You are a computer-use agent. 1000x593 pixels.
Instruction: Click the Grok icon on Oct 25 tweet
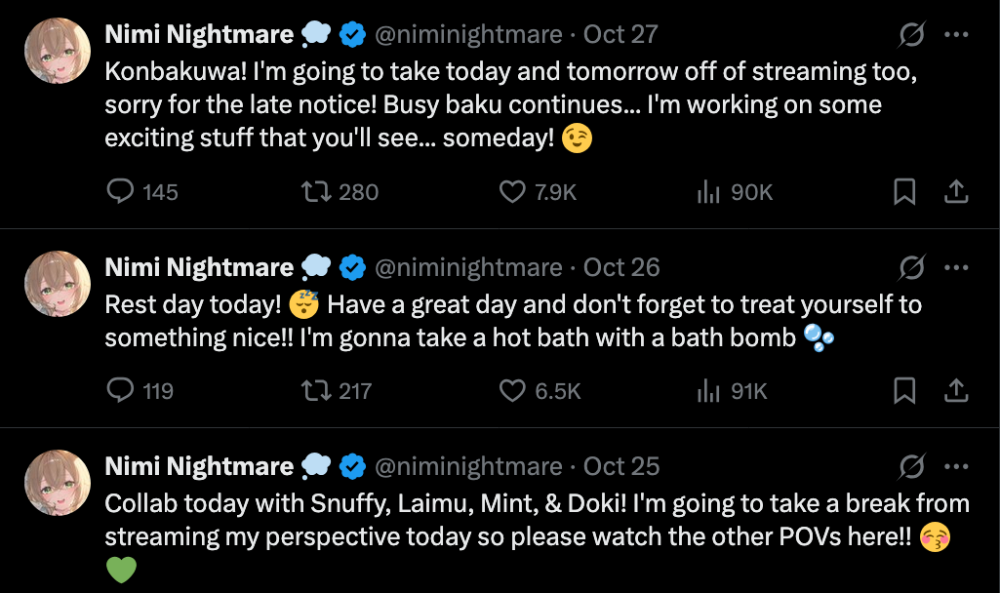(911, 467)
